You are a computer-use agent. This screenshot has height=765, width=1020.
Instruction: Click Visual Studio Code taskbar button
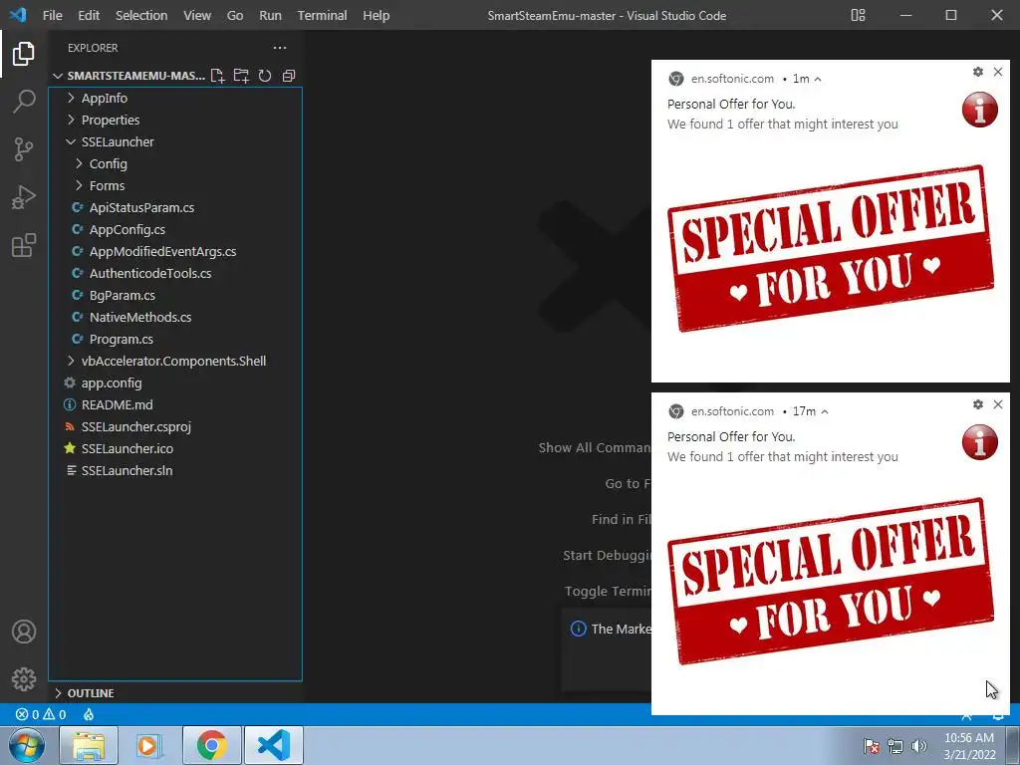point(273,745)
